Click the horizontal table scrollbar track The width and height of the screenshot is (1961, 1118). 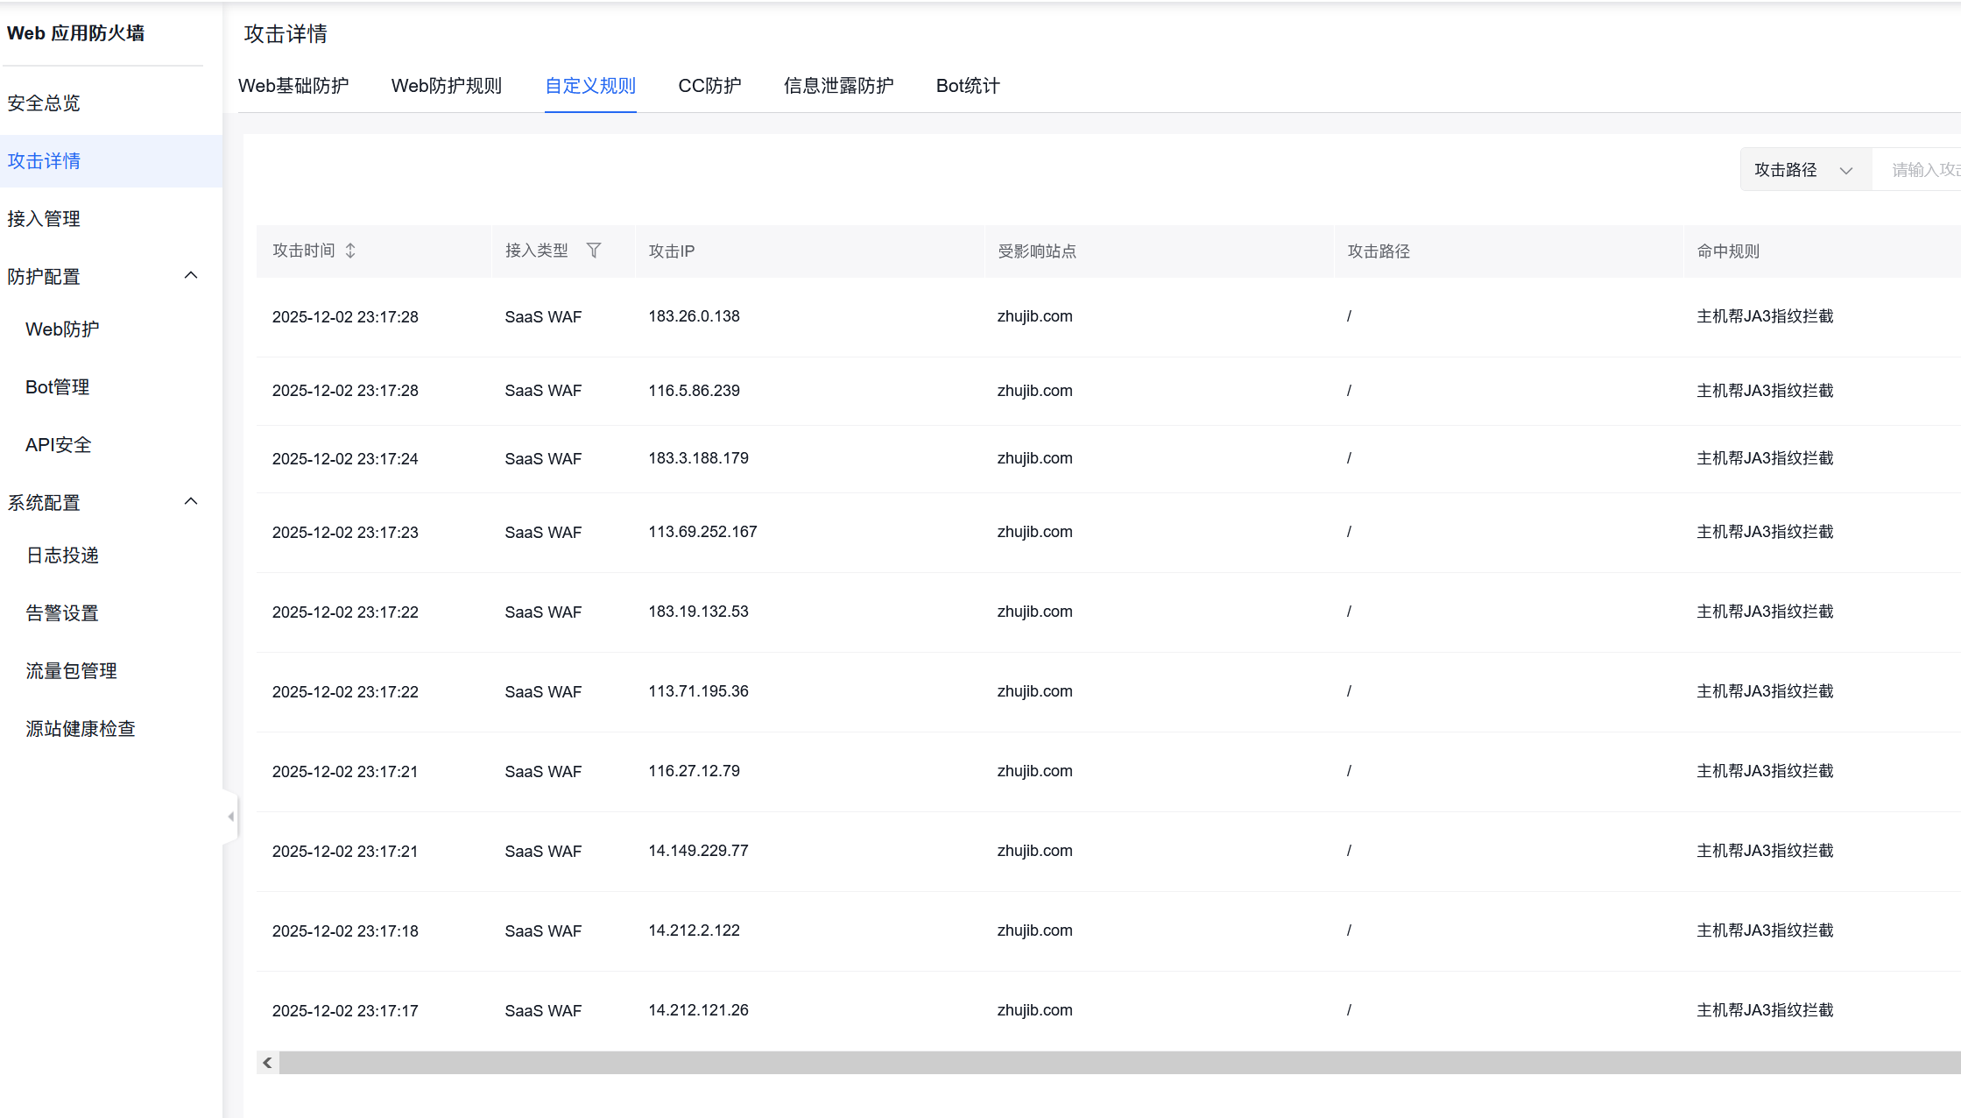(x=1112, y=1063)
